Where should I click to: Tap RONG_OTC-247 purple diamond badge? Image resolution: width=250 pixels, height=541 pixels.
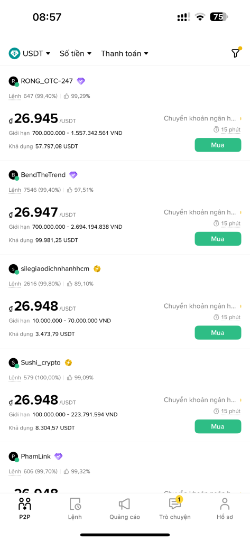tap(81, 81)
